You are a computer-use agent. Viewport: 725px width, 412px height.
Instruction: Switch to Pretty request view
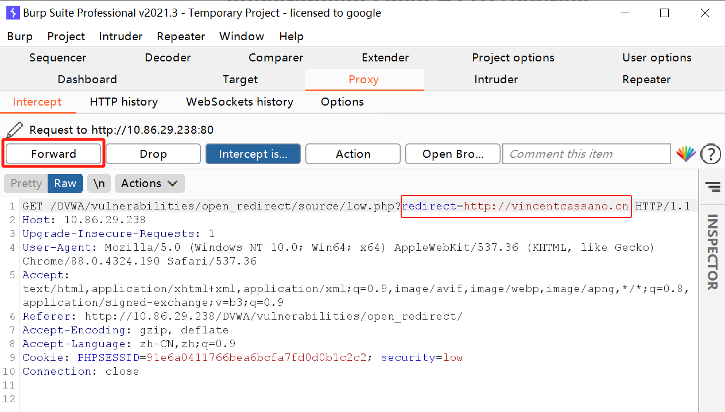(26, 184)
